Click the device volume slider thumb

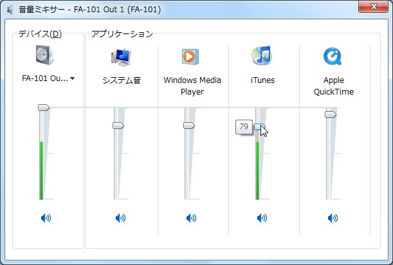tap(44, 107)
